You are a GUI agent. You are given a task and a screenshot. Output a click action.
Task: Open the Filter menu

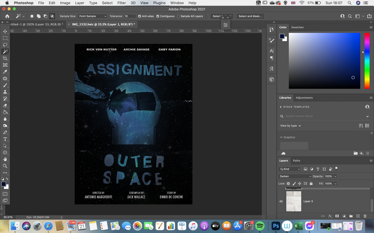[122, 3]
